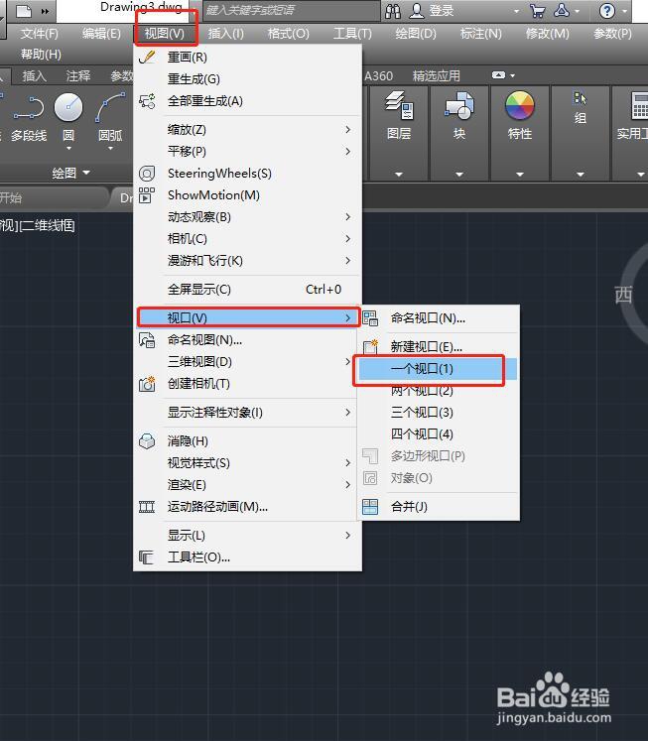Select the Polyline (多段线) tool
The height and width of the screenshot is (741, 648).
point(29,116)
